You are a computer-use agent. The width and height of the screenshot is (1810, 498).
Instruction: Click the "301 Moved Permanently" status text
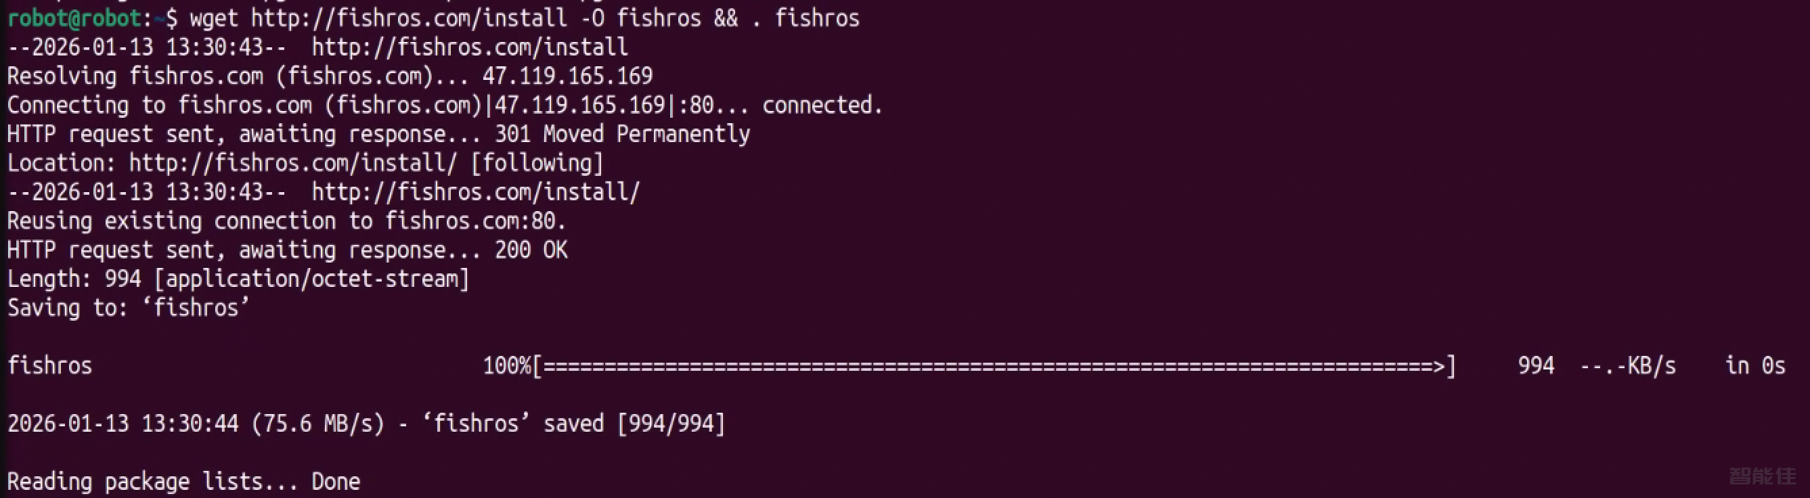point(622,134)
